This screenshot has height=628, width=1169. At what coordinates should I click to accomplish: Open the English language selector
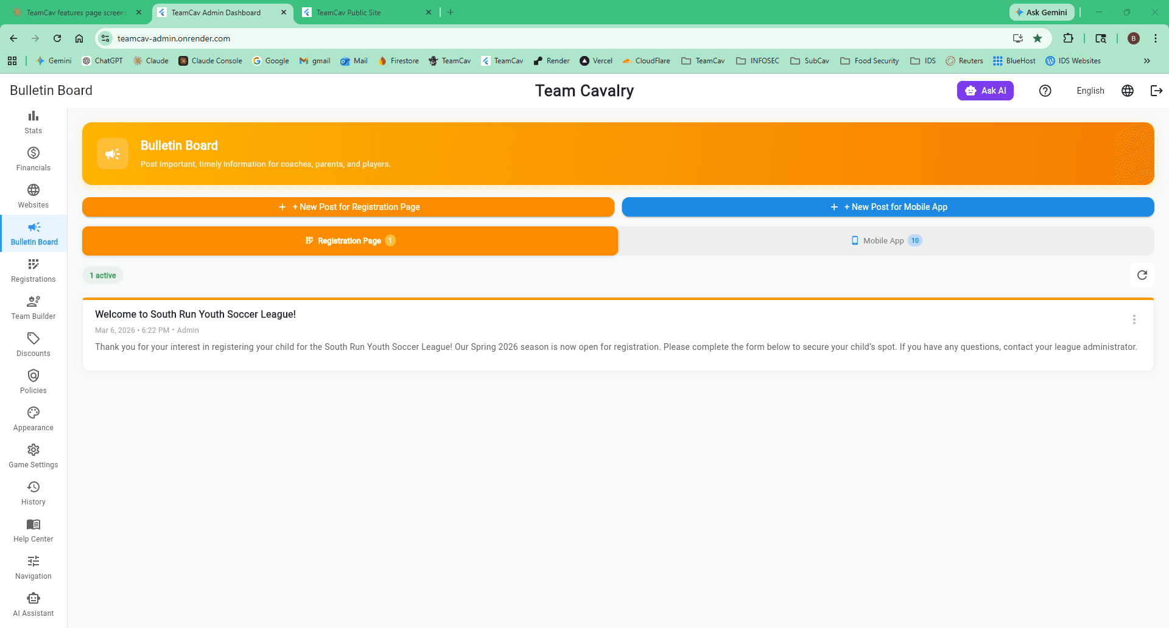(1090, 91)
